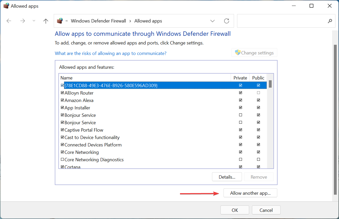
Task: Enable Private for Core Networking Diagnostics
Action: coord(240,159)
